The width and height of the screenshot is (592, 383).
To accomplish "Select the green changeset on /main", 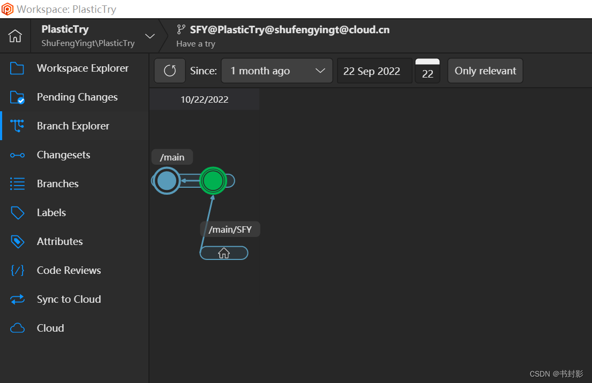I will tap(213, 181).
